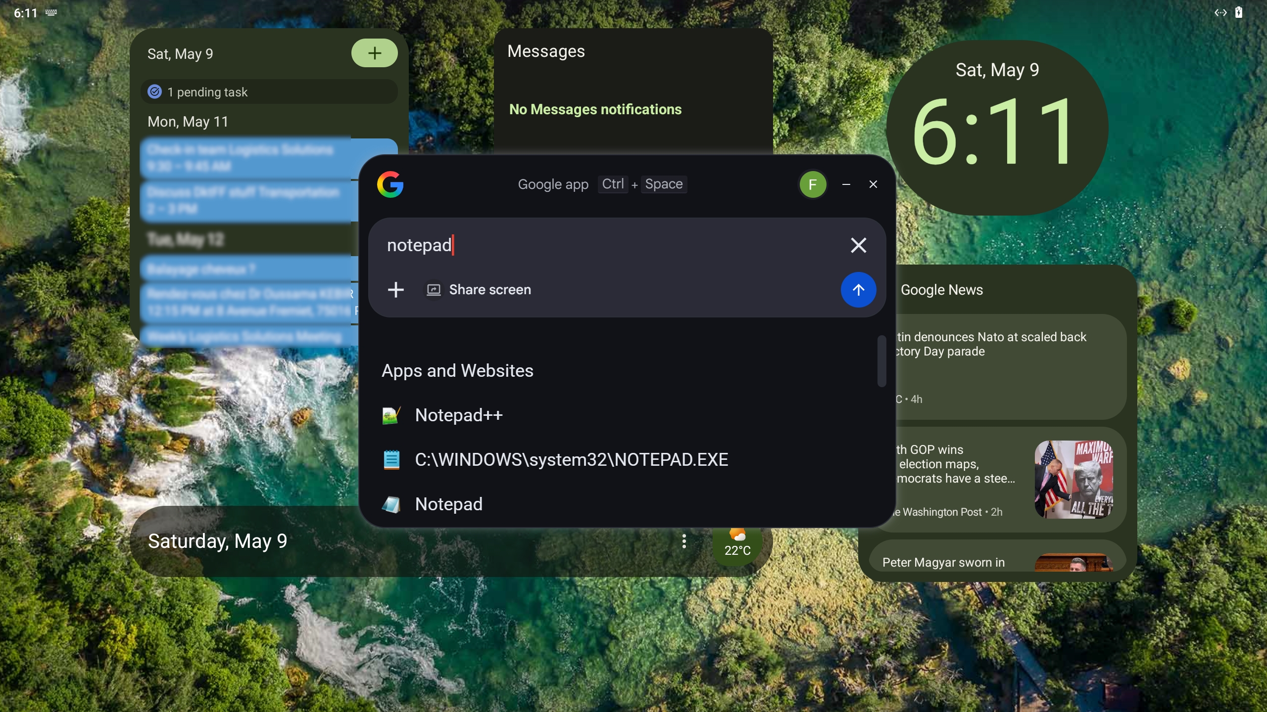Click the connection arrows icon in status bar
1267x712 pixels.
coord(1220,13)
